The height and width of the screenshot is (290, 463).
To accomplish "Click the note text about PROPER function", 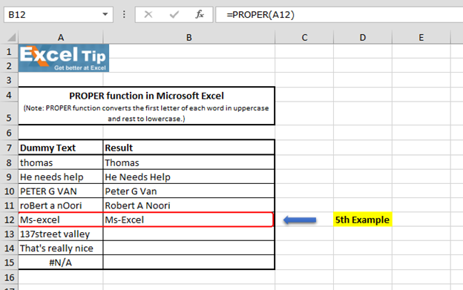I will (x=146, y=113).
